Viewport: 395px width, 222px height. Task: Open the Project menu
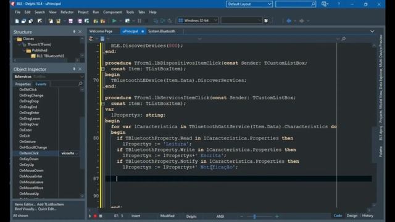(x=83, y=12)
